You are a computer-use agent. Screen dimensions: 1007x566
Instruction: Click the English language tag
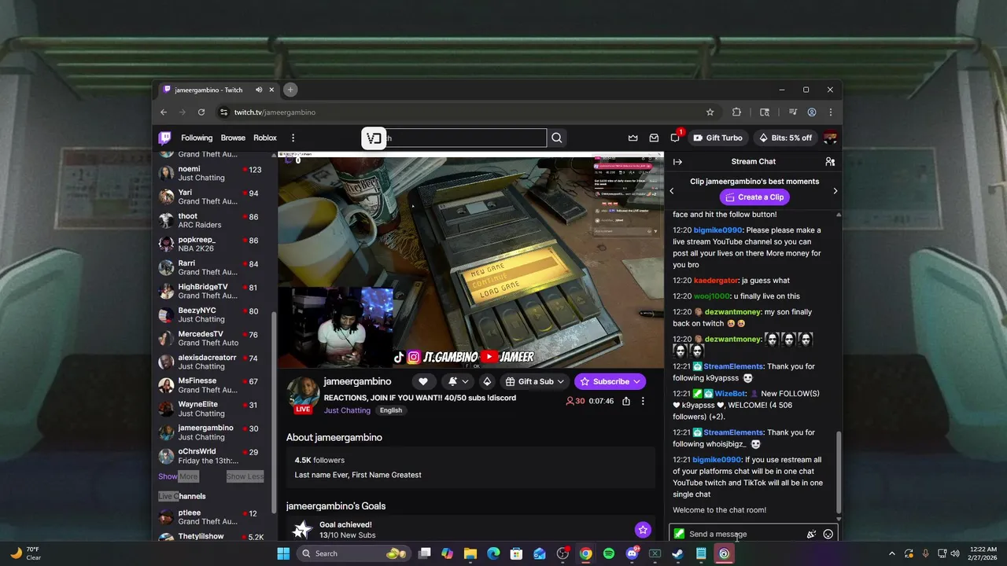pos(390,410)
